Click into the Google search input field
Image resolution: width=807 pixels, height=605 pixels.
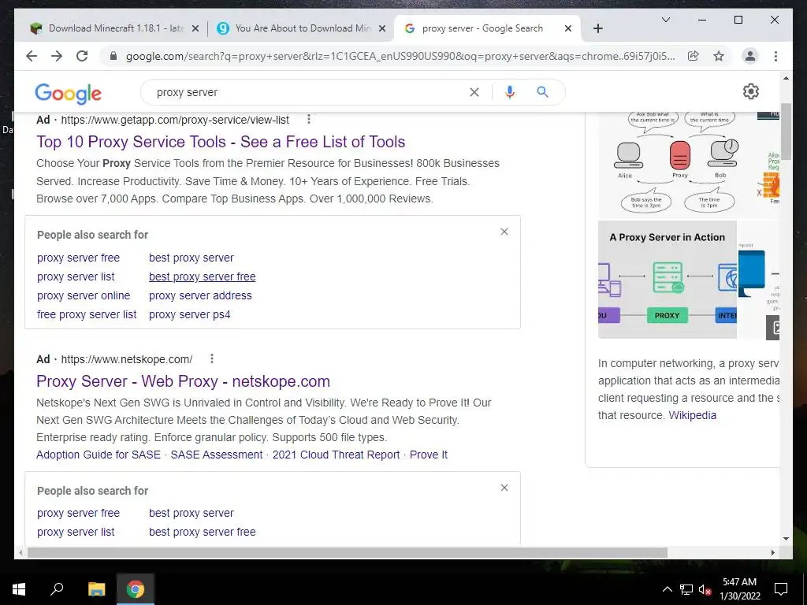click(x=309, y=92)
